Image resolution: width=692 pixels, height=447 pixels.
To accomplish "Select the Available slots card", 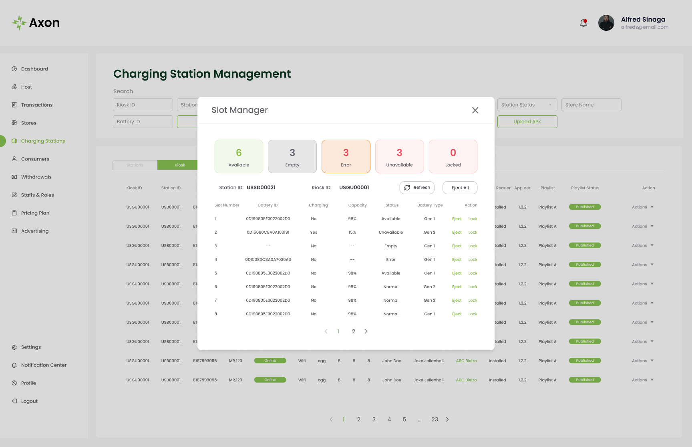I will (239, 156).
